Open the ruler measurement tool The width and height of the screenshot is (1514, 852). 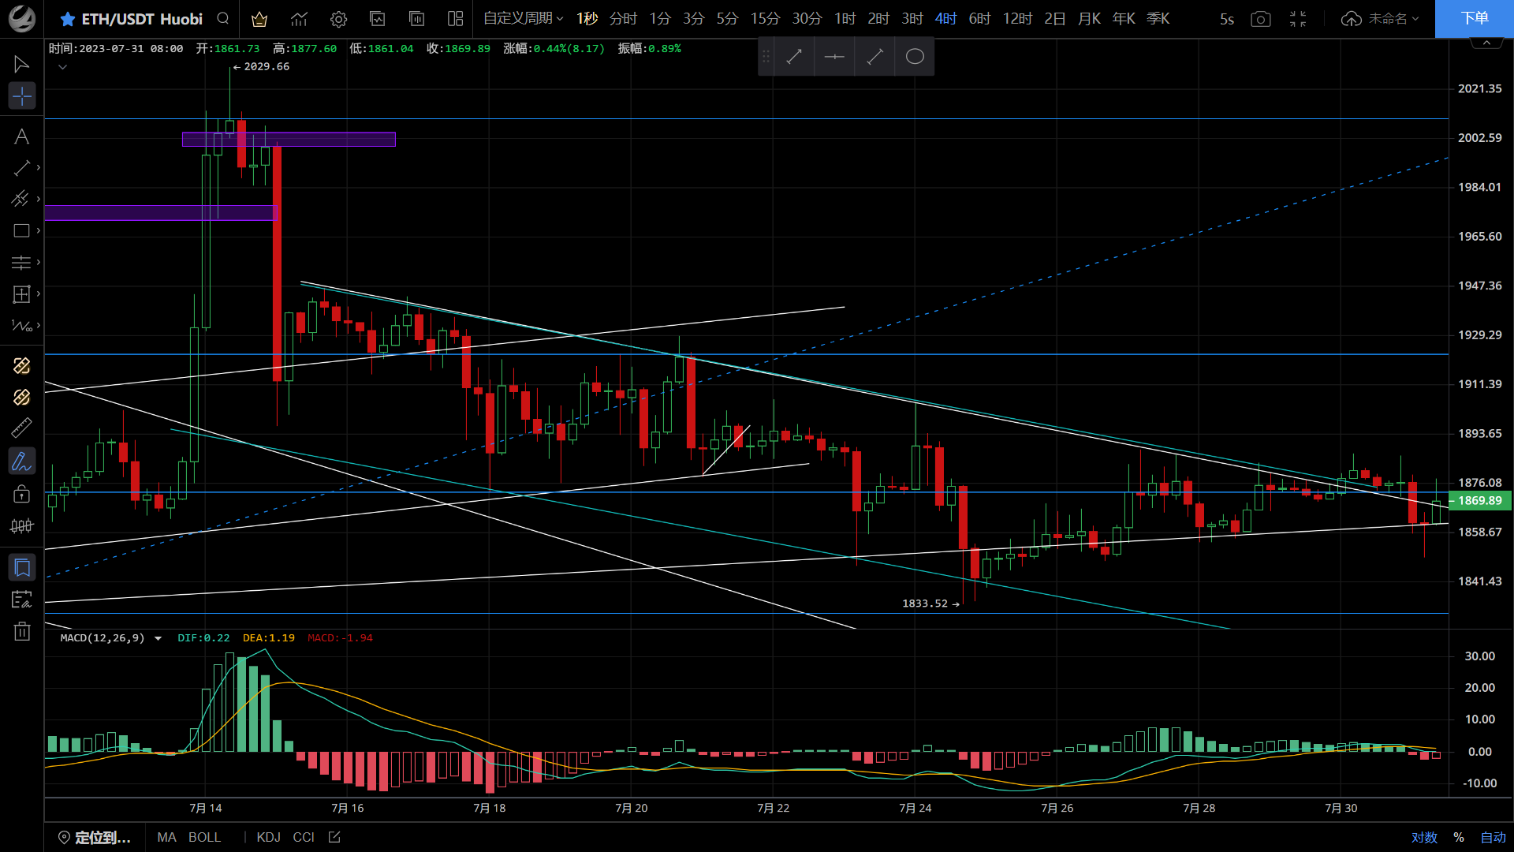click(x=22, y=428)
